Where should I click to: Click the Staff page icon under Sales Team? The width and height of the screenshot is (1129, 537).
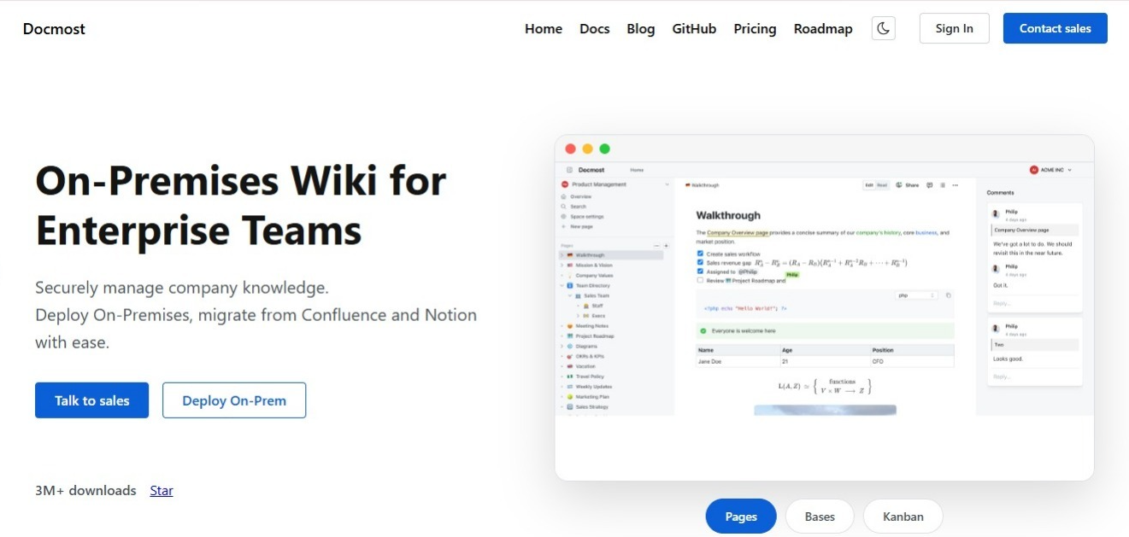click(x=586, y=306)
